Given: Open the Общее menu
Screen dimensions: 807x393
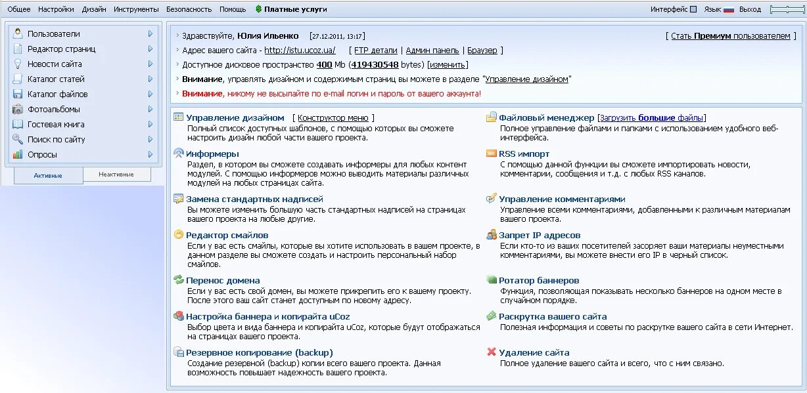Looking at the screenshot, I should point(19,9).
